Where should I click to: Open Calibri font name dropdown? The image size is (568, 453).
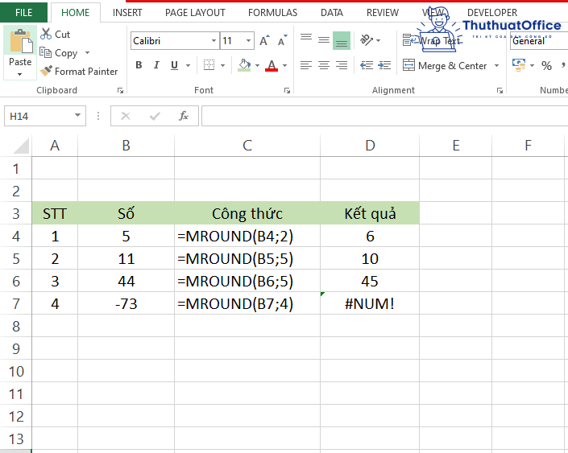214,40
